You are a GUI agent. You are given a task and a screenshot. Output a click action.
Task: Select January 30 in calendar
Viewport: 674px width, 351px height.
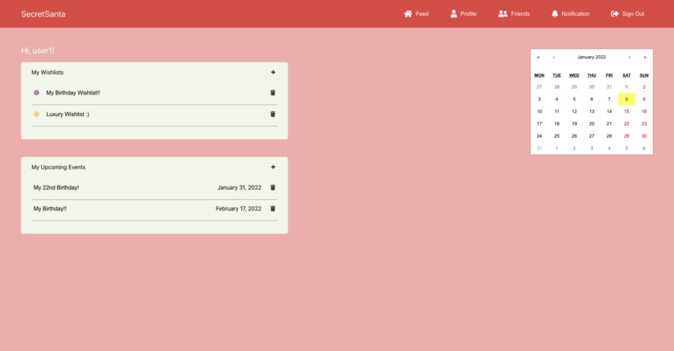point(644,135)
